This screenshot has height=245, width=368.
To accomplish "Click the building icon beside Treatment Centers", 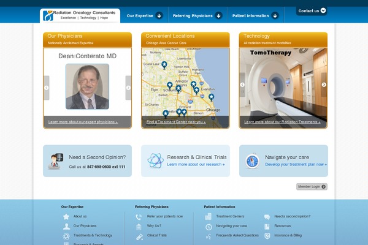I will click(x=208, y=217).
